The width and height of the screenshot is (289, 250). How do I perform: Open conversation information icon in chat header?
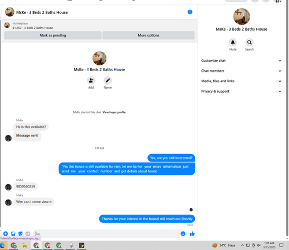point(190,12)
